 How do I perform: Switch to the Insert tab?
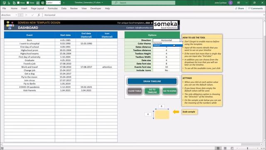pyautogui.click(x=24, y=8)
